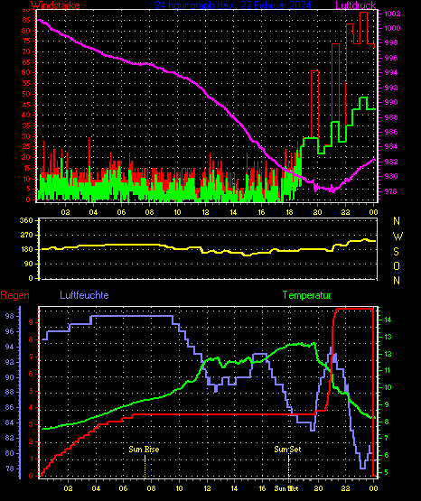The image size is (421, 501).
Task: Click 96 on the Luftfeuchte axis
Action: click(10, 331)
